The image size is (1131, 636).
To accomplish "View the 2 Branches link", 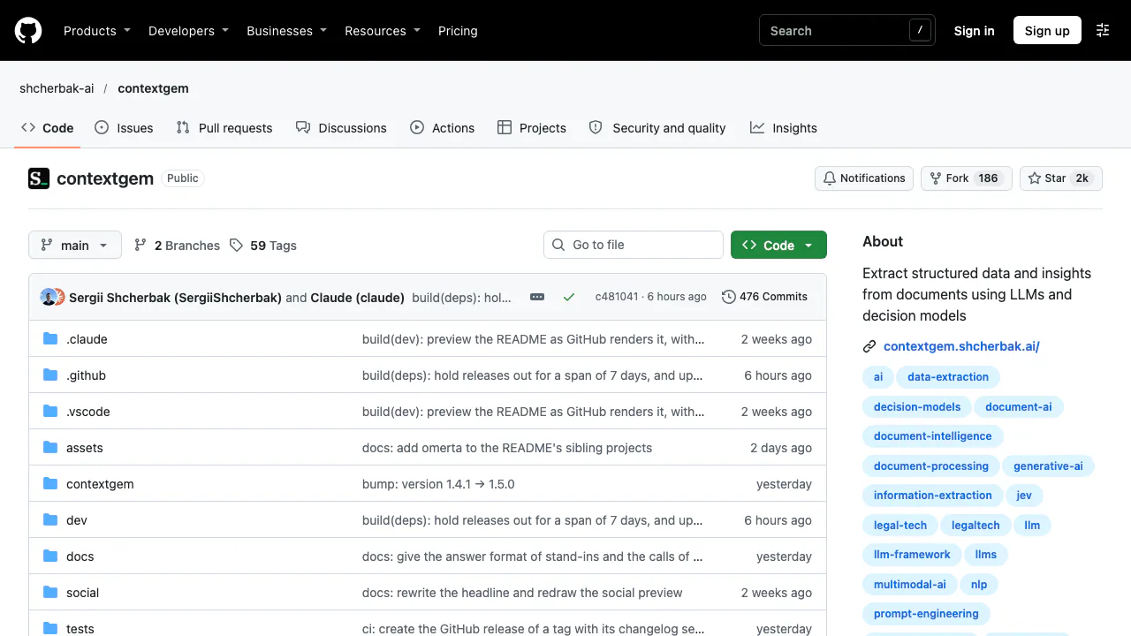I will click(177, 246).
